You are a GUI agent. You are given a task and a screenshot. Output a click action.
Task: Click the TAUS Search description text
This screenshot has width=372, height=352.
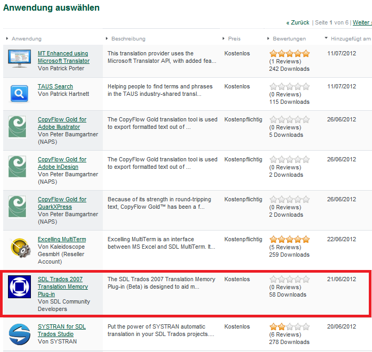pyautogui.click(x=160, y=90)
